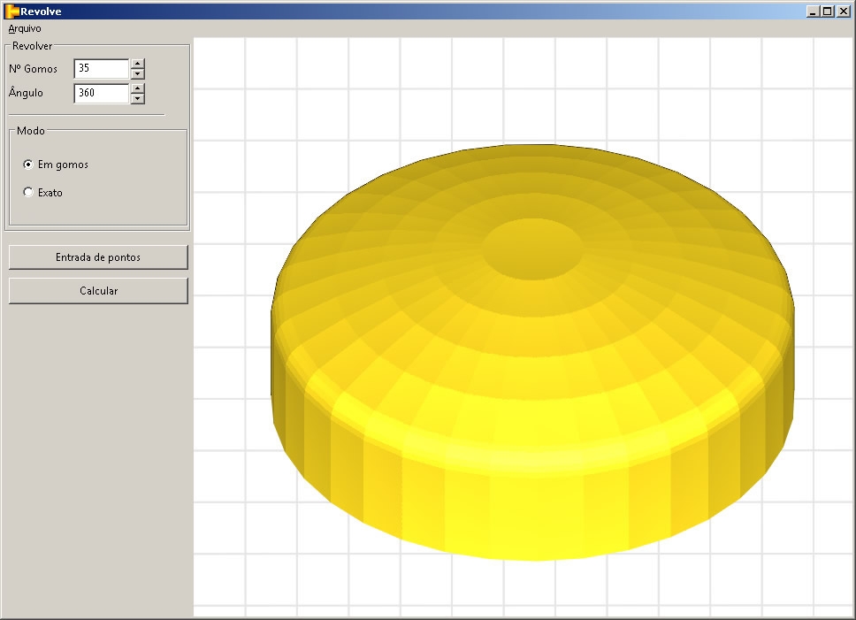Screen dimensions: 856x620
Task: Decrease Nº Gomos with down arrow
Action: (x=137, y=73)
